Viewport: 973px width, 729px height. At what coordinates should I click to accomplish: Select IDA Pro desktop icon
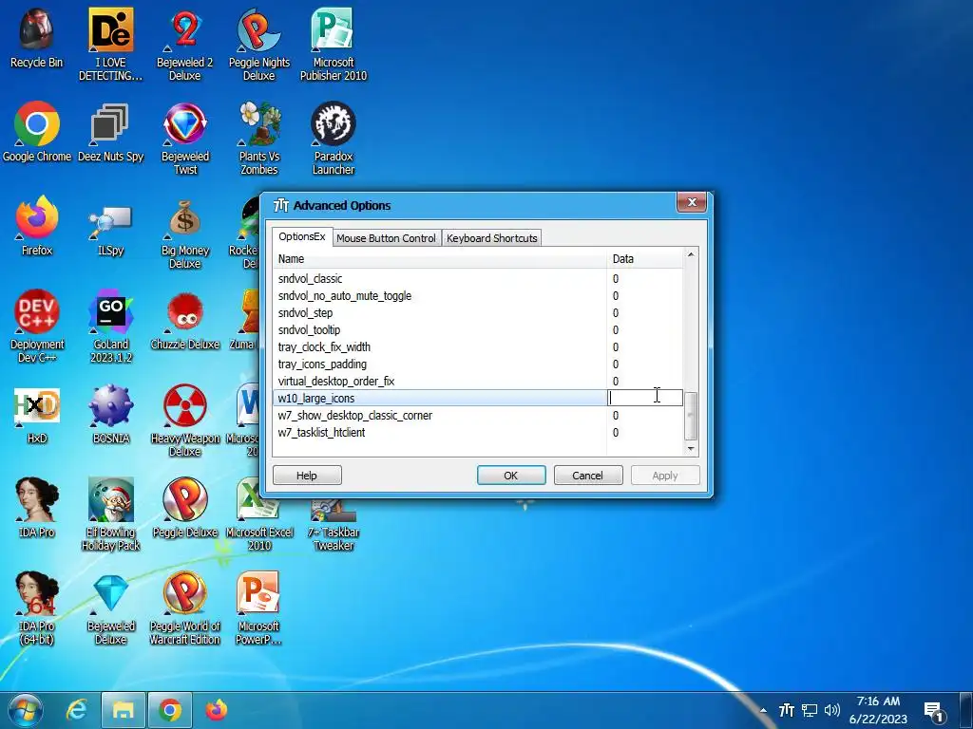point(37,509)
